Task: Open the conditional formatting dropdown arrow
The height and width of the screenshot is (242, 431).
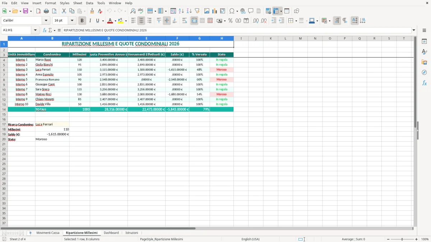Action: coord(329,21)
